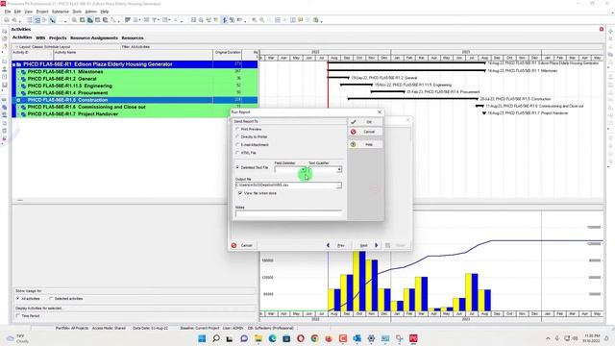Launch Microsoft Edge from the taskbar

(272, 338)
